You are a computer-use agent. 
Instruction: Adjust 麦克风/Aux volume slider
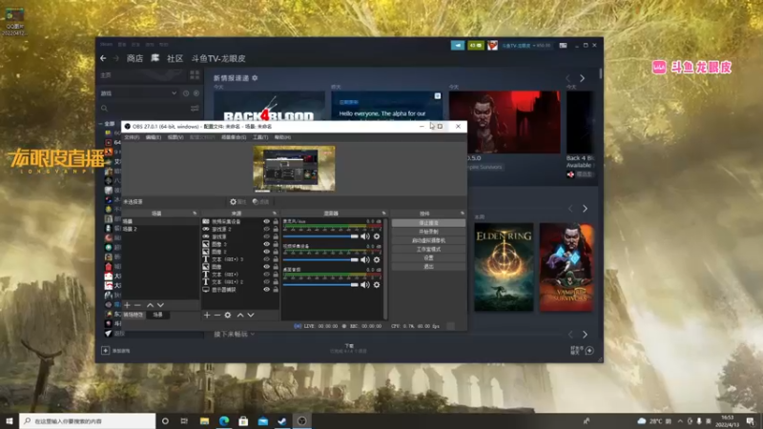click(x=320, y=236)
